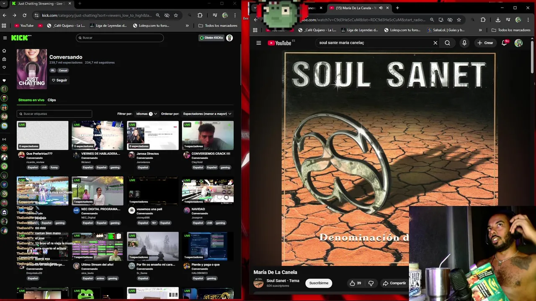Screen dimensions: 536x301
Task: Switch to Streams en vivo tab
Action: coord(31,100)
